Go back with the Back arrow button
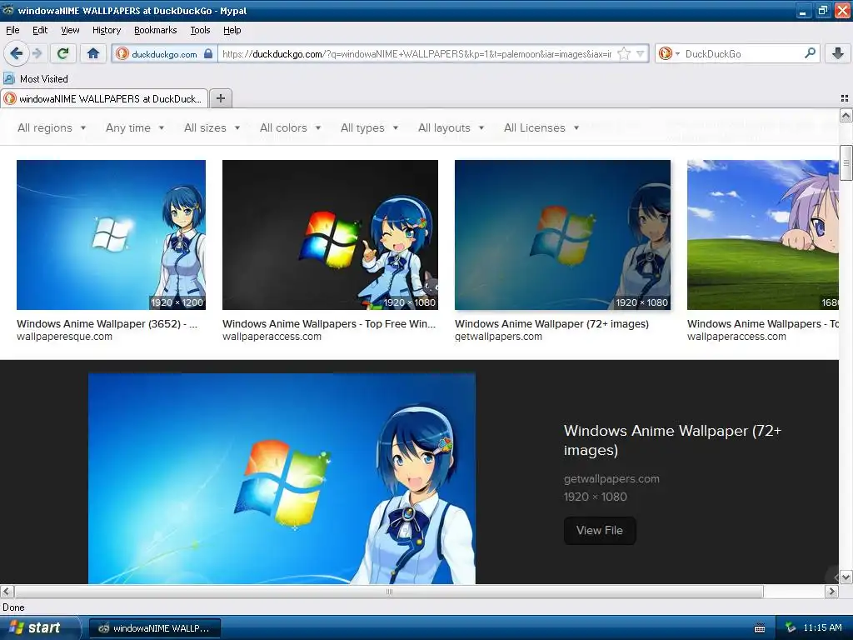This screenshot has height=640, width=853. coord(16,53)
